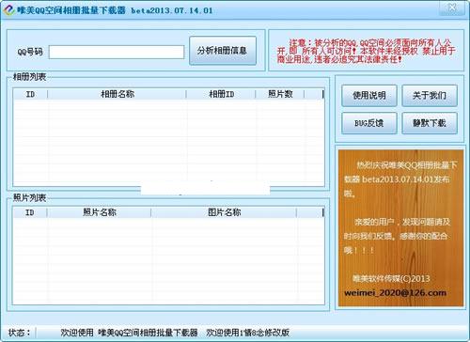Click the 唯美软件传媒(C)2013 copyright text
This screenshot has height=342, width=470.
[391, 278]
